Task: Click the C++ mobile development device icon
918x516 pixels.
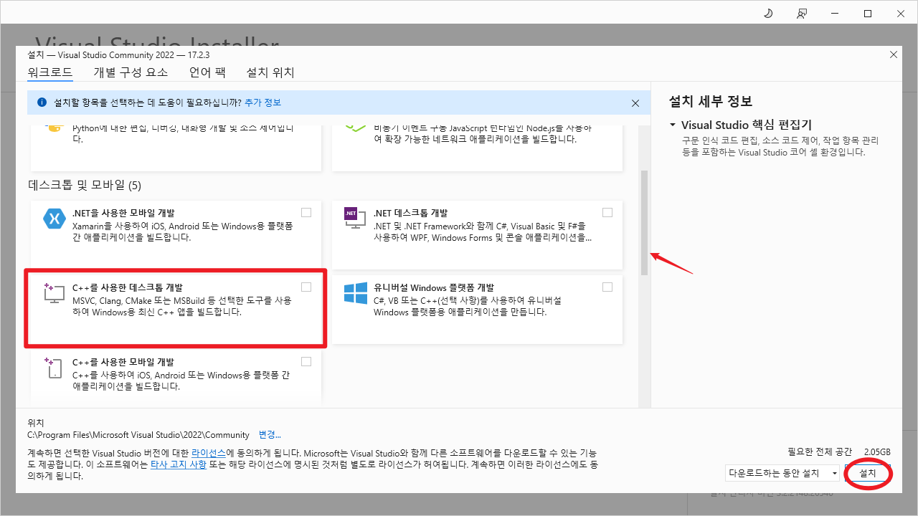Action: point(55,368)
